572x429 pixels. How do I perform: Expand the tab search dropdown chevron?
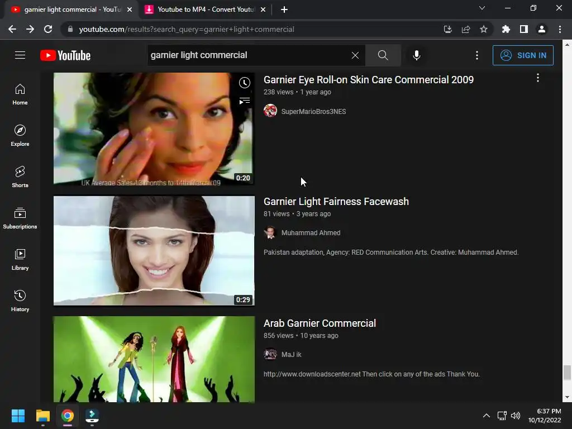pyautogui.click(x=482, y=8)
